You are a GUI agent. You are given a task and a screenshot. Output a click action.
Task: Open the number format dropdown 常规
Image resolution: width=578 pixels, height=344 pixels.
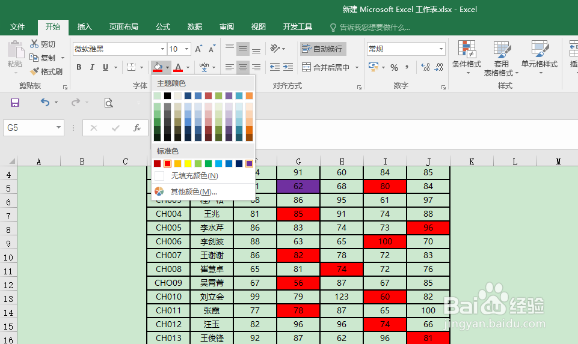(x=441, y=49)
